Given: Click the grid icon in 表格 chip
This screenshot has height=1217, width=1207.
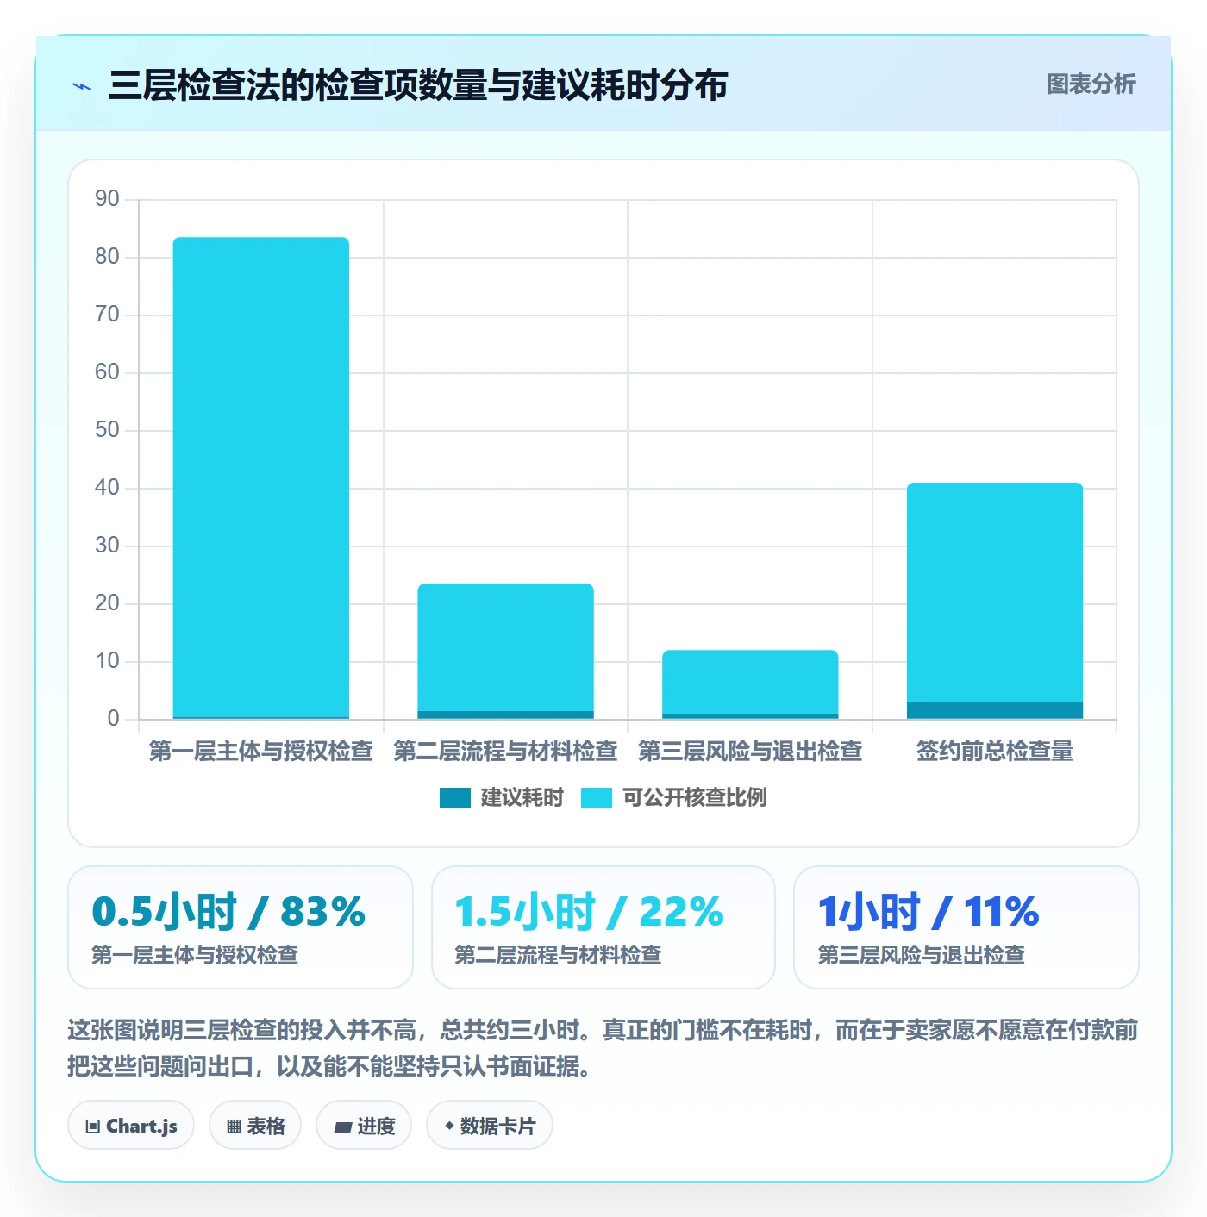Looking at the screenshot, I should [x=234, y=1127].
